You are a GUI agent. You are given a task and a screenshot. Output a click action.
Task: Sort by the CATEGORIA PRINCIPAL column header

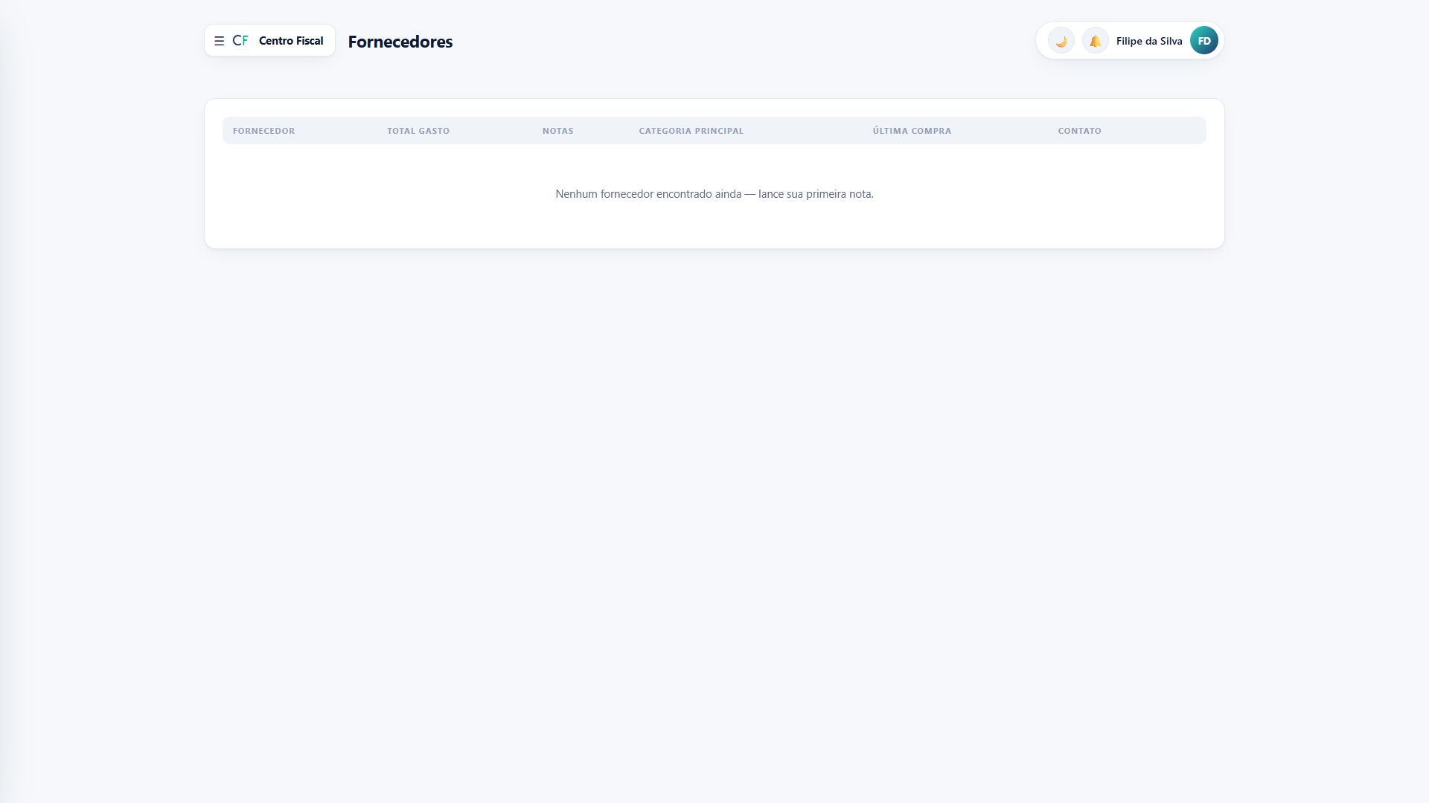(691, 131)
